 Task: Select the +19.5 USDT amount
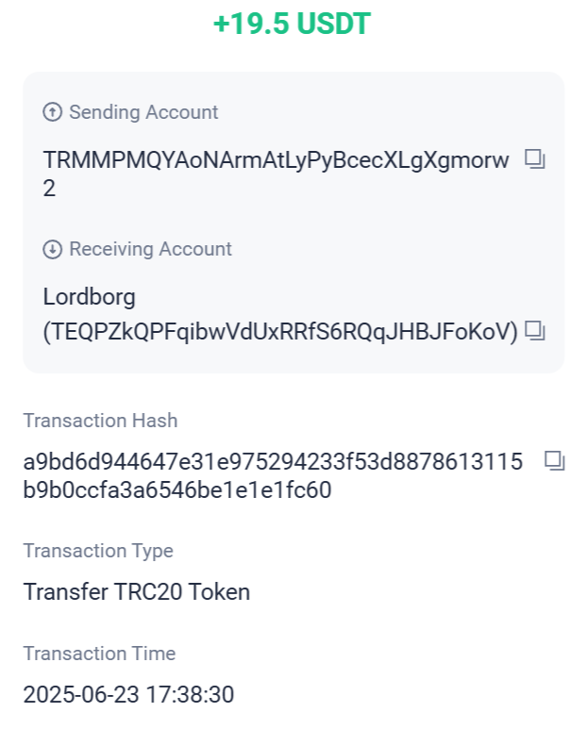click(292, 24)
